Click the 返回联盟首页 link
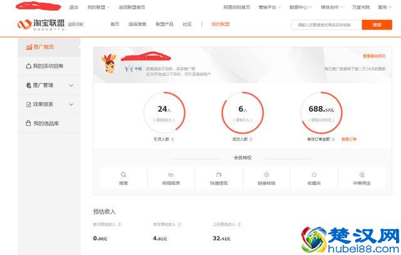The height and width of the screenshot is (255, 401). click(132, 7)
